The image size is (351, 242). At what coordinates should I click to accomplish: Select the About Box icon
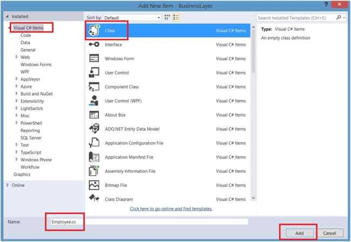point(94,115)
